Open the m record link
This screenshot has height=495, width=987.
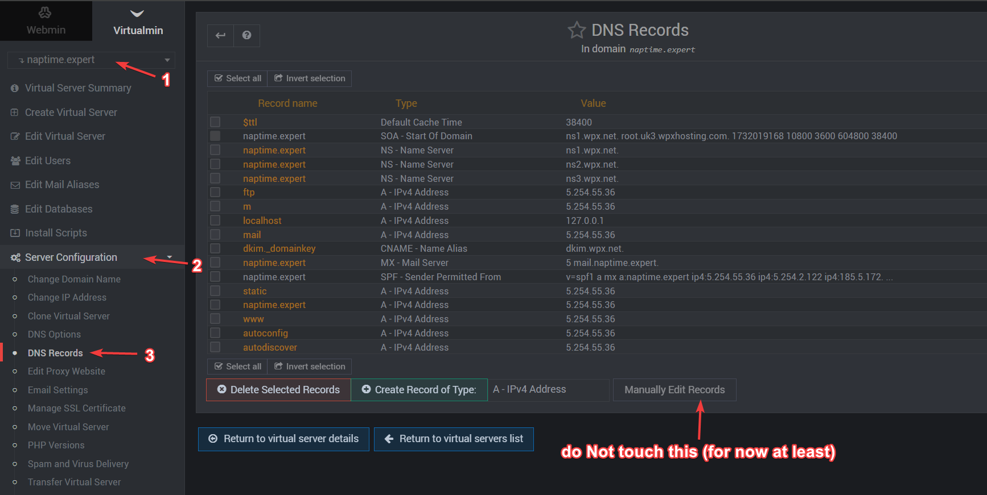point(247,206)
